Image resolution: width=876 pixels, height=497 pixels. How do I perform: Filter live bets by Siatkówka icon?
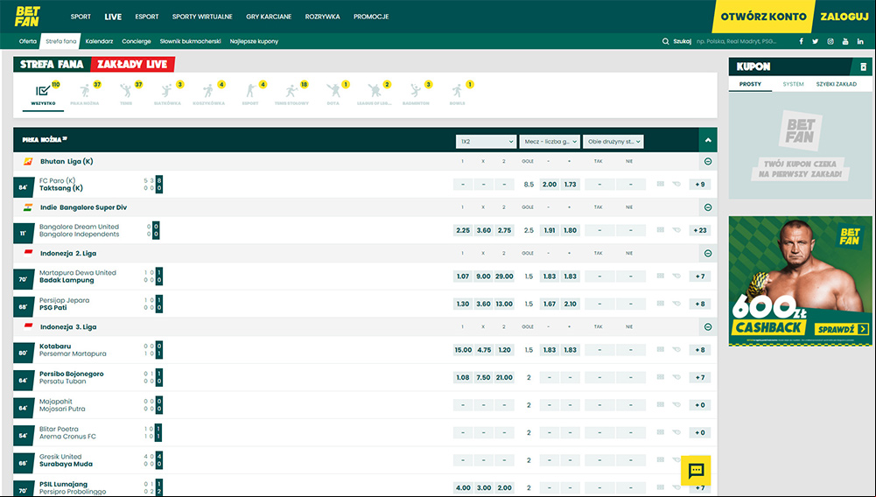(x=167, y=91)
